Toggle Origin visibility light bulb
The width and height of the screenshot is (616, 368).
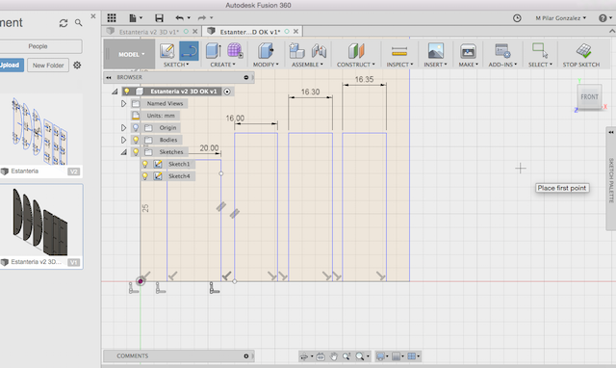point(136,128)
